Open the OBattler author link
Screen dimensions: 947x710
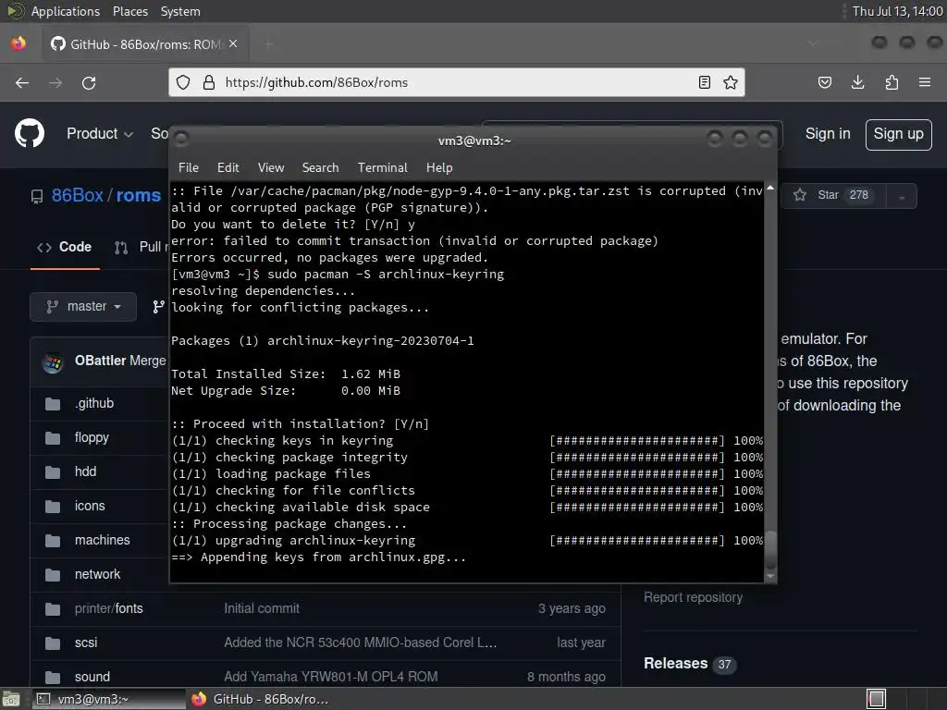(x=100, y=361)
